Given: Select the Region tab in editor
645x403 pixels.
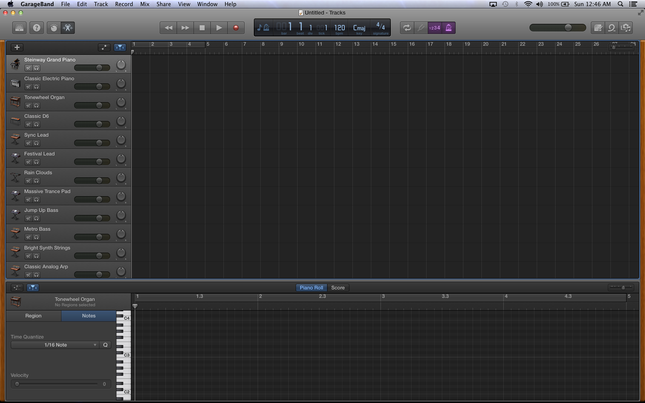Looking at the screenshot, I should coord(33,316).
